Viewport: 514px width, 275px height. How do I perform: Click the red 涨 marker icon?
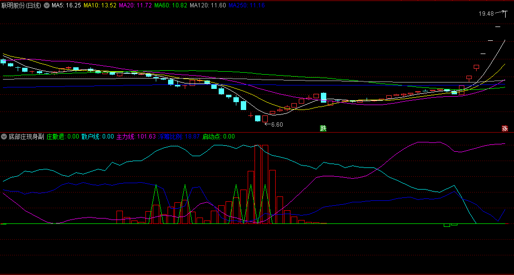tap(504, 129)
